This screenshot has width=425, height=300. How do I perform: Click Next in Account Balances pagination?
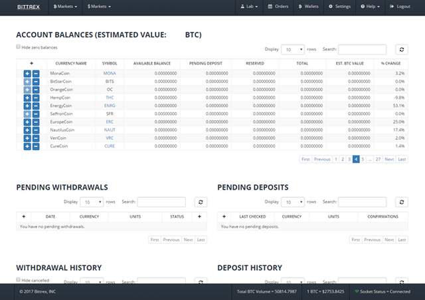pyautogui.click(x=389, y=159)
